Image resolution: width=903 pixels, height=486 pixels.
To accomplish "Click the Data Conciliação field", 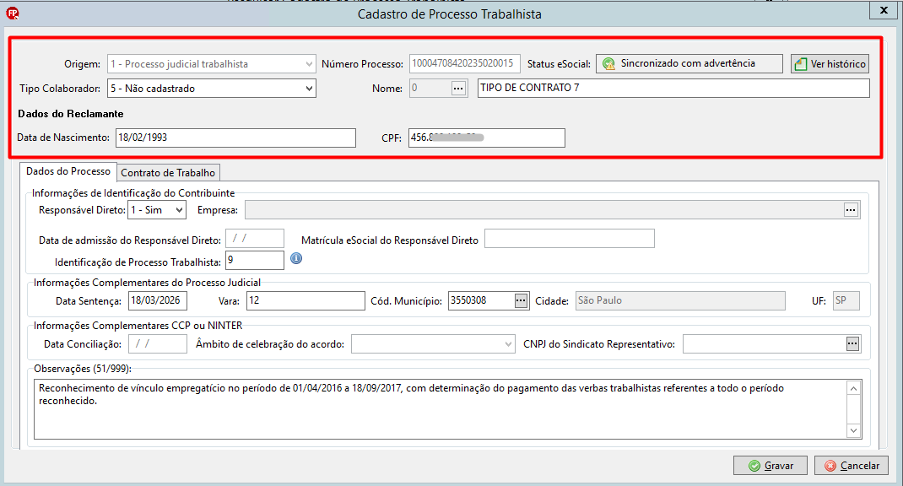I will pos(158,343).
